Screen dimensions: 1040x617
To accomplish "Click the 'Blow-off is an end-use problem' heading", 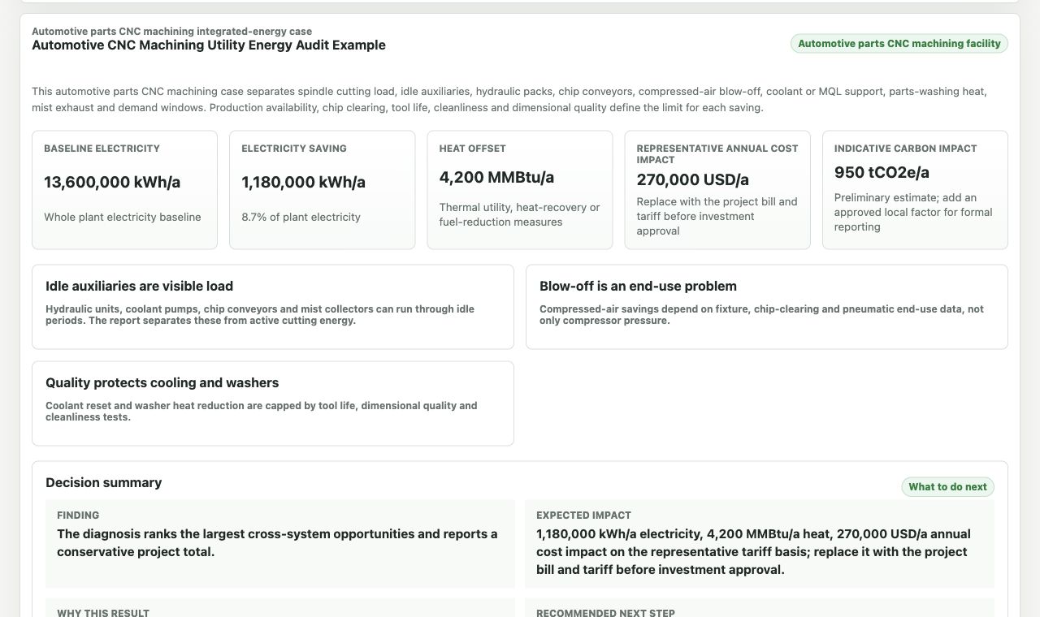I will (x=638, y=287).
